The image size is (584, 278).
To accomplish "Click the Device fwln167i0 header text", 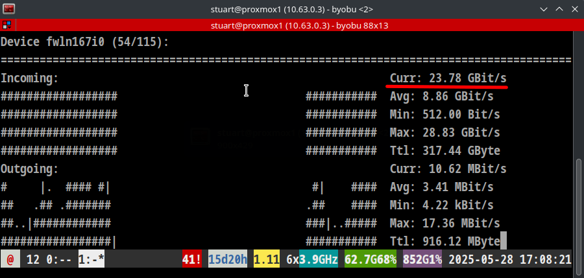I will (x=84, y=42).
